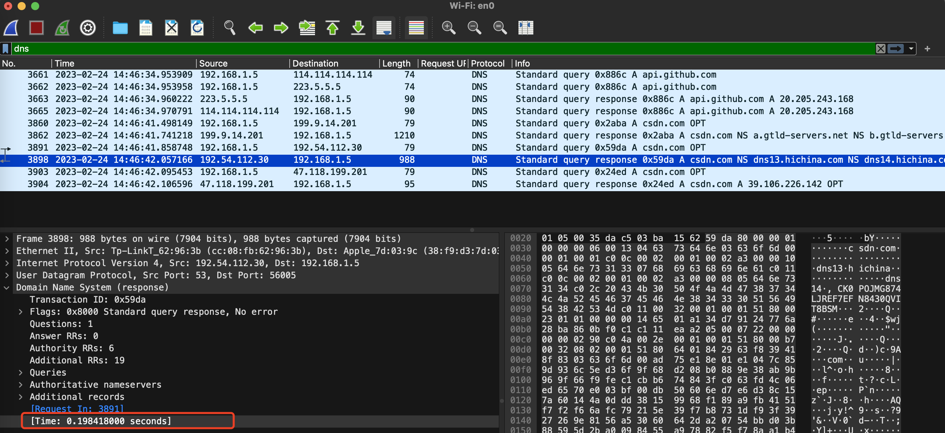Jump to the first packet
This screenshot has height=433, width=945.
332,27
